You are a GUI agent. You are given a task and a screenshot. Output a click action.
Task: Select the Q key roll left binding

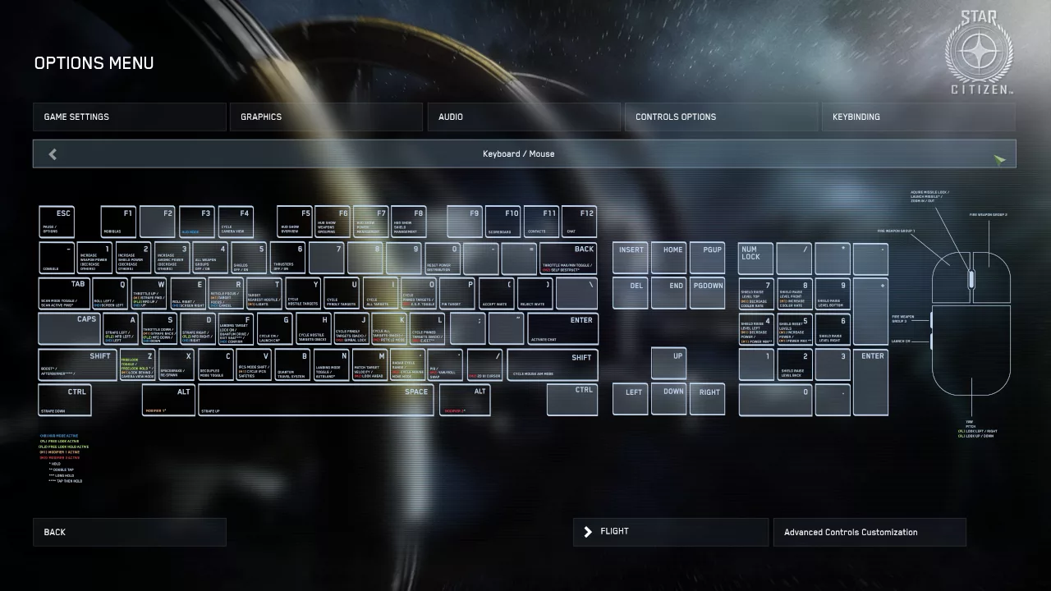click(x=110, y=293)
